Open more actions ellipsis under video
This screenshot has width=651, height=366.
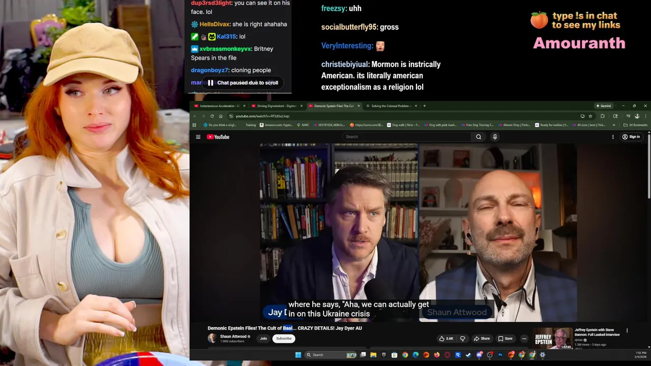click(524, 339)
